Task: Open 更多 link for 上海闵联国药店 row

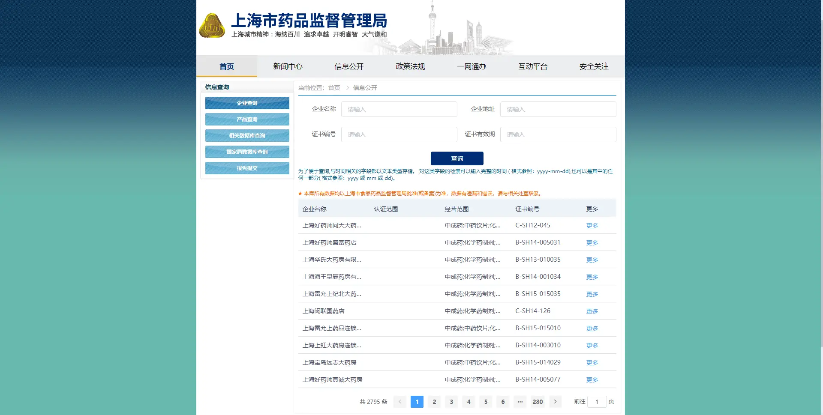Action: [x=592, y=311]
